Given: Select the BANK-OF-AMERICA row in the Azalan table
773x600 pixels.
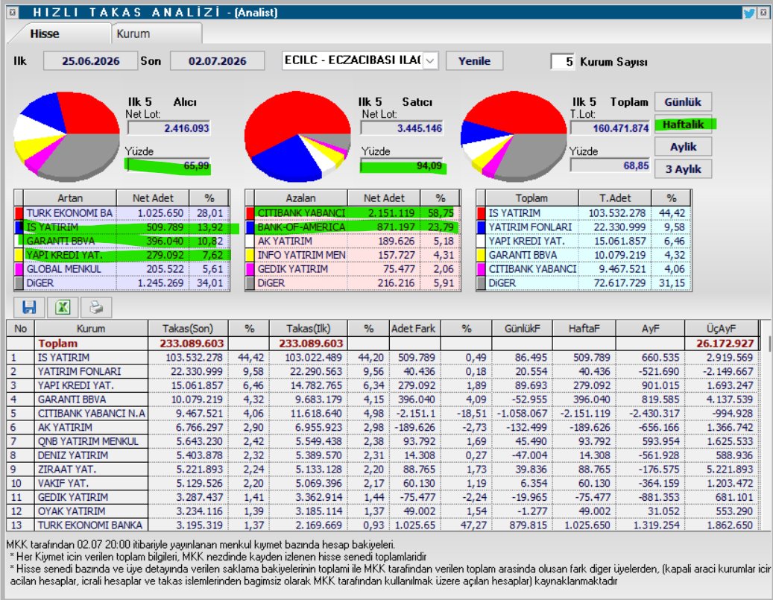Looking at the screenshot, I should (353, 227).
